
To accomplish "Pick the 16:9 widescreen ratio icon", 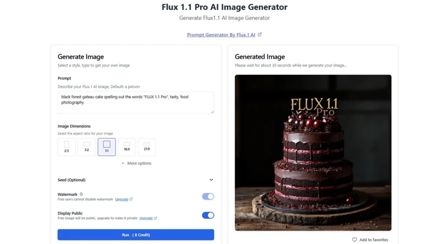I will (x=126, y=147).
